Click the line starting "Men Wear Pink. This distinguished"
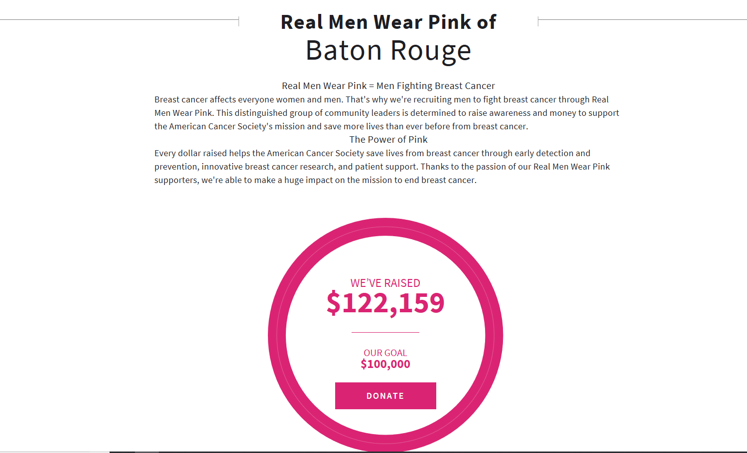747x453 pixels. click(387, 113)
